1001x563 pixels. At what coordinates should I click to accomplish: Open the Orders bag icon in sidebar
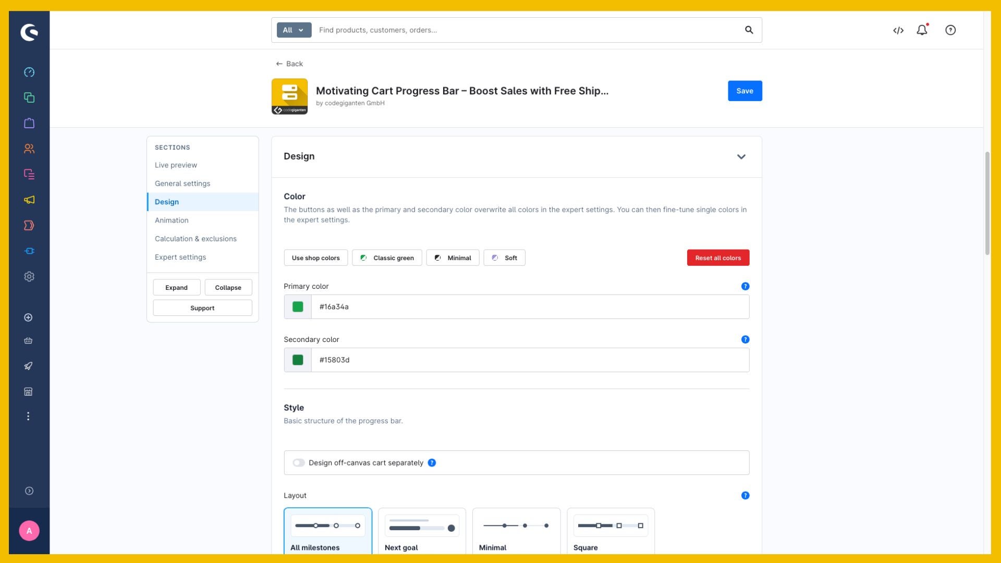pos(29,123)
